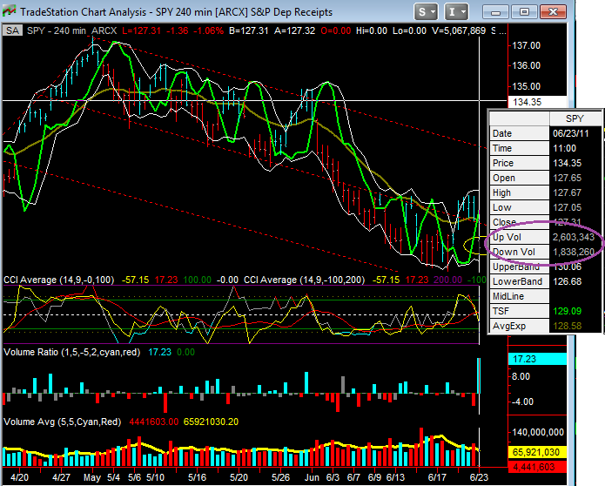Click the Down Vol value 1,838,260
Screen dimensions: 605x486
(x=574, y=252)
